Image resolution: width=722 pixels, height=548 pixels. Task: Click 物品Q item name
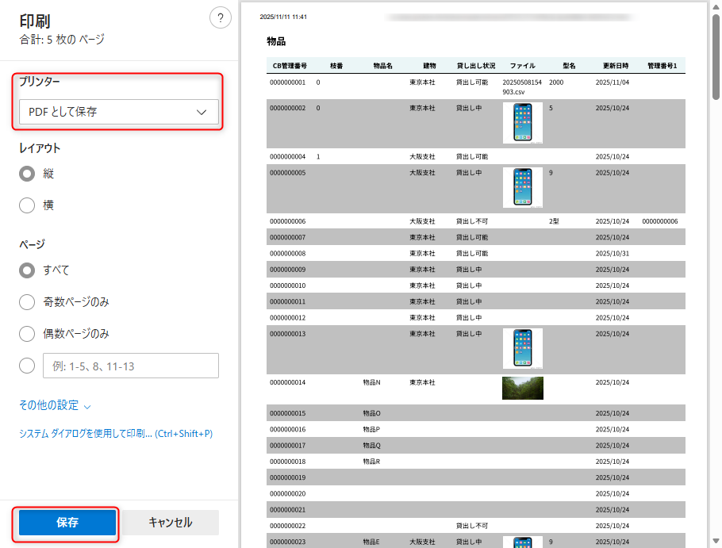pos(371,446)
